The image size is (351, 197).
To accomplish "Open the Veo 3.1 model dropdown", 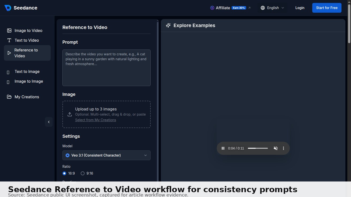I will (x=106, y=155).
